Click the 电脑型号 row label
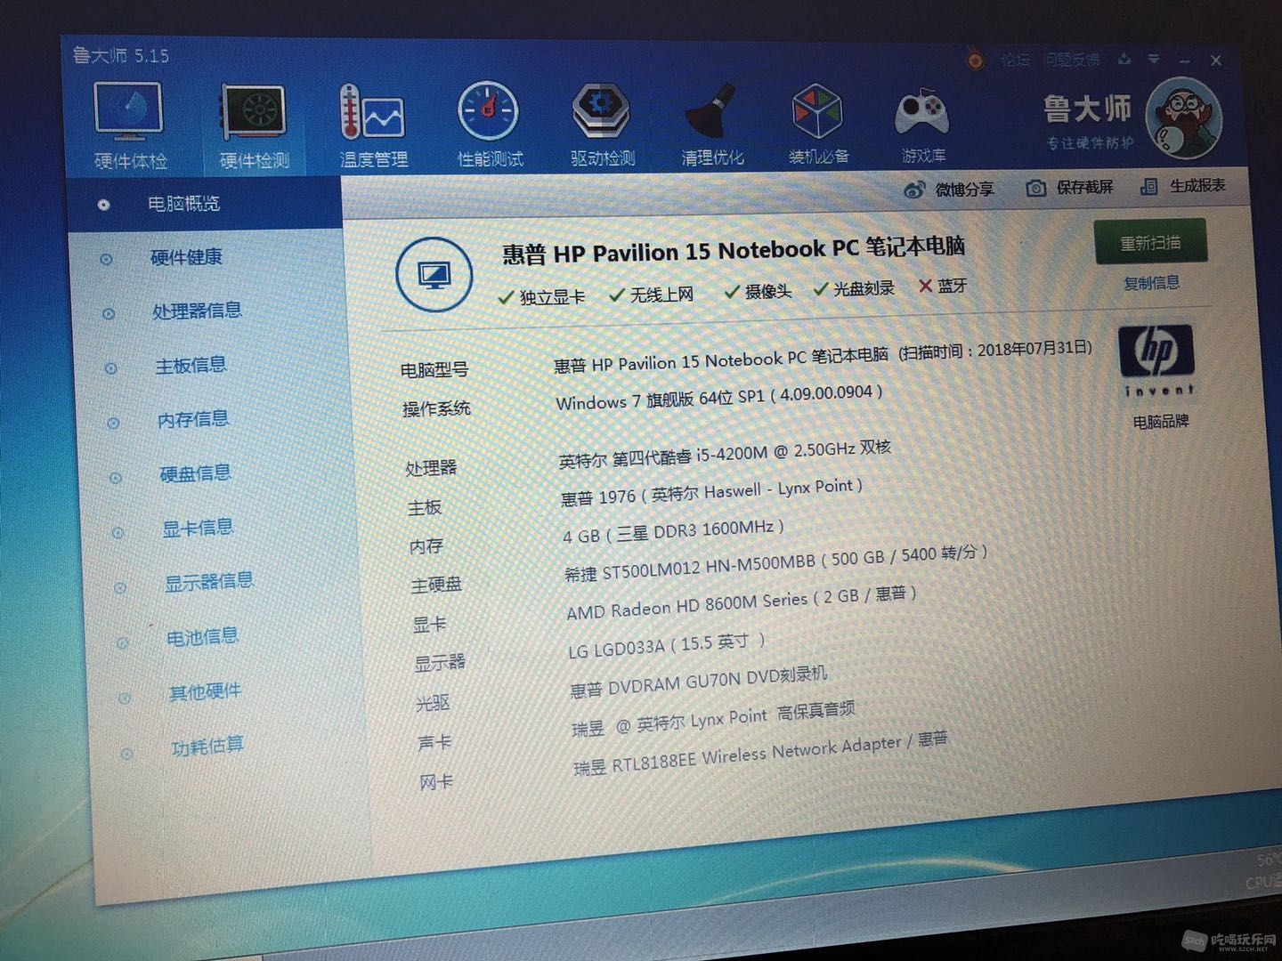The width and height of the screenshot is (1282, 961). click(434, 369)
